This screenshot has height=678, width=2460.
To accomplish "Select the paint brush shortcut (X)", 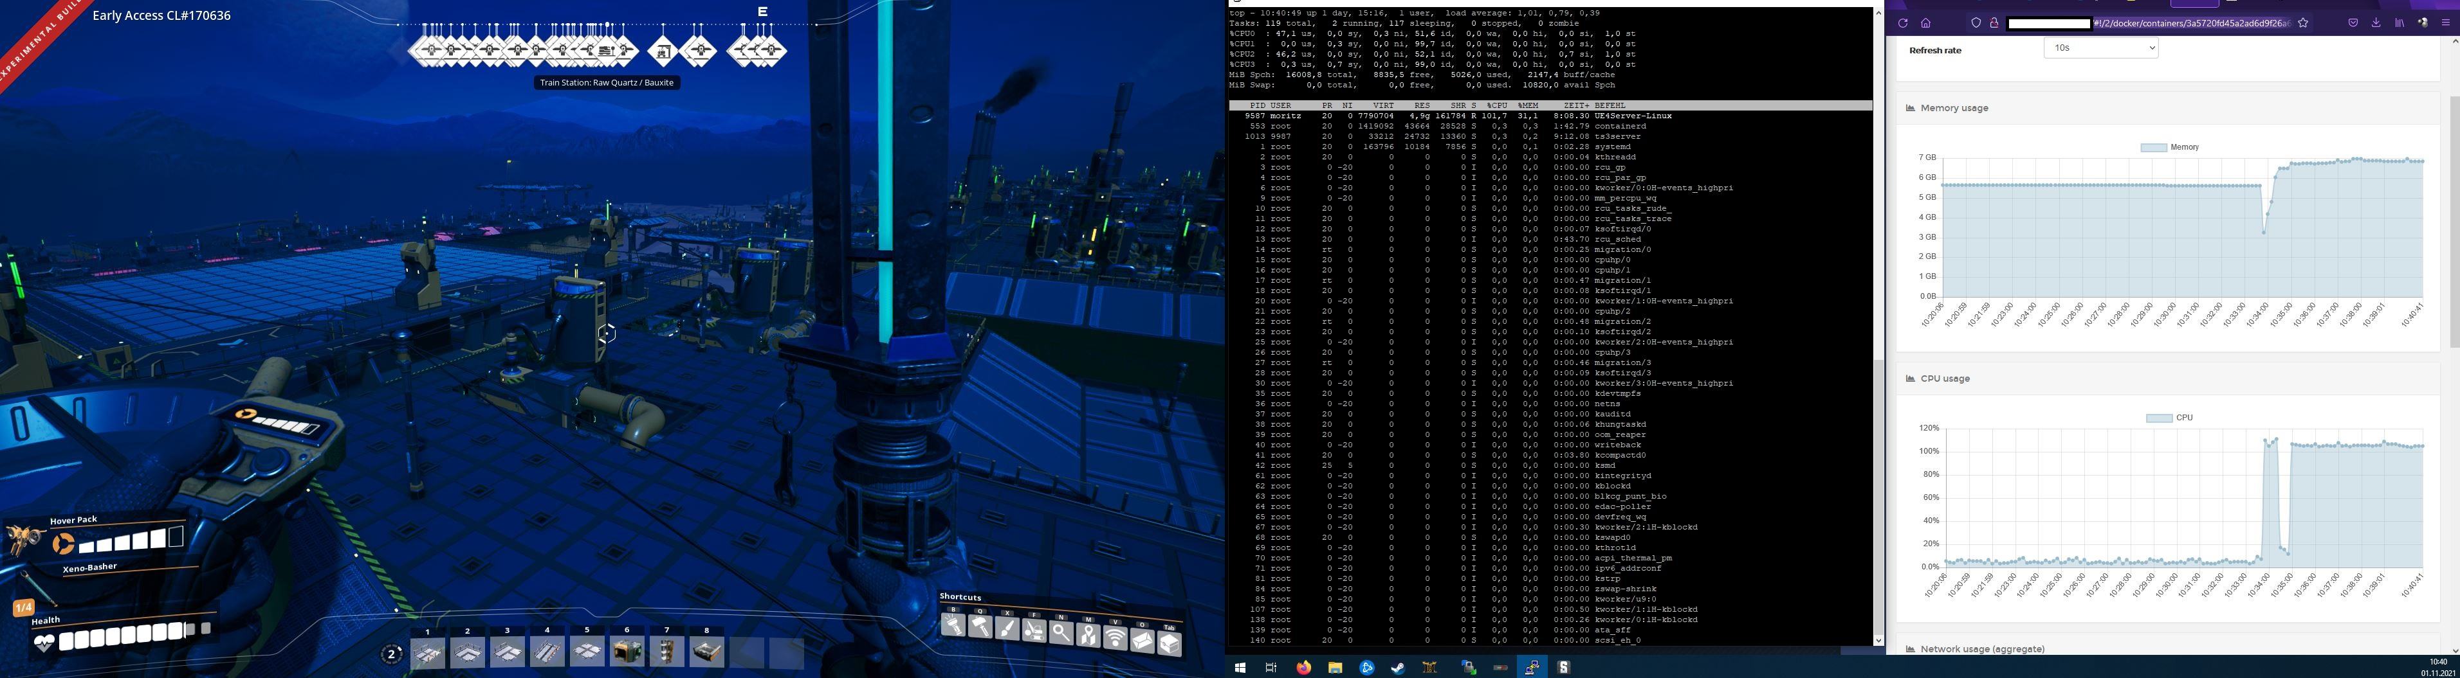I will (x=1007, y=629).
